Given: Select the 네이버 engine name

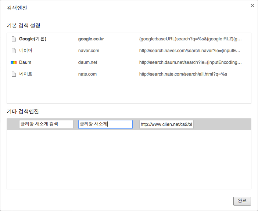Looking at the screenshot, I should (25, 50).
